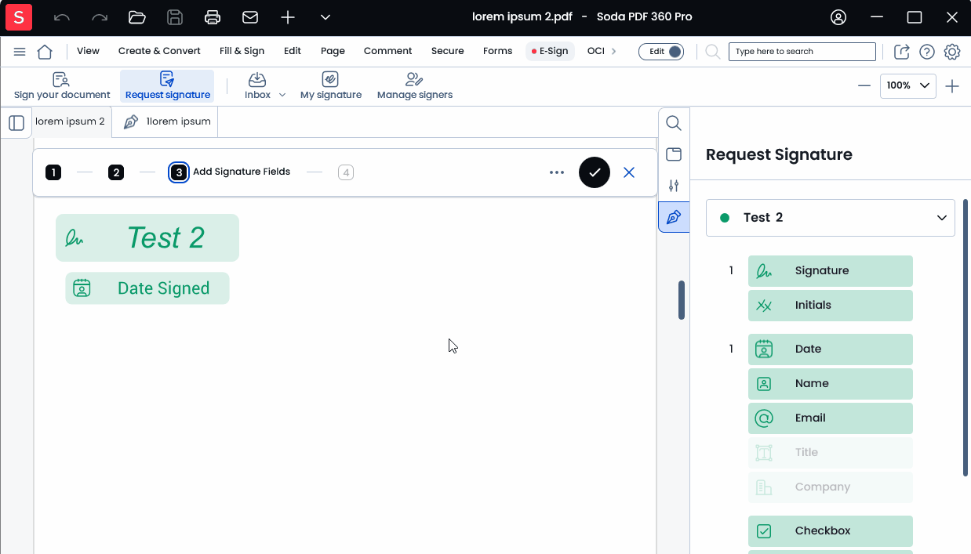Open the user account profile icon
The width and height of the screenshot is (971, 554).
(839, 17)
